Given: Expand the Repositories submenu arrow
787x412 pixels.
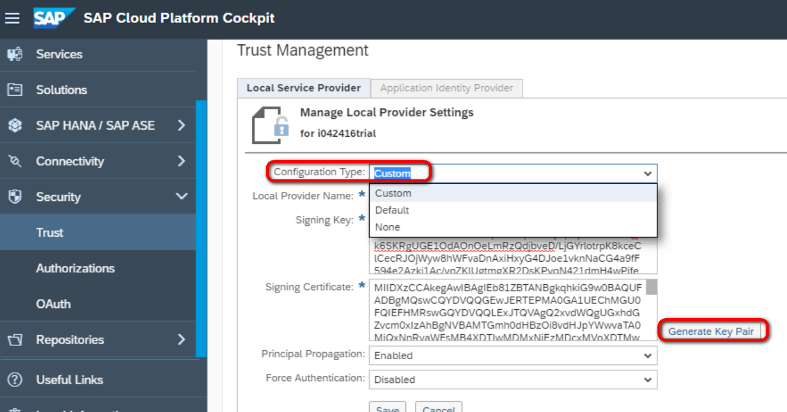Looking at the screenshot, I should pyautogui.click(x=181, y=339).
